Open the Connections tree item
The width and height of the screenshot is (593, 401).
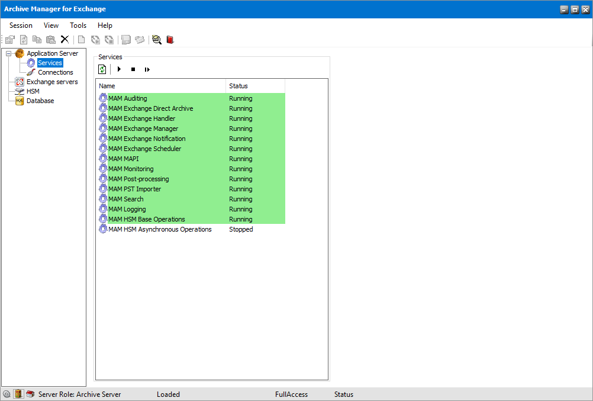point(55,72)
